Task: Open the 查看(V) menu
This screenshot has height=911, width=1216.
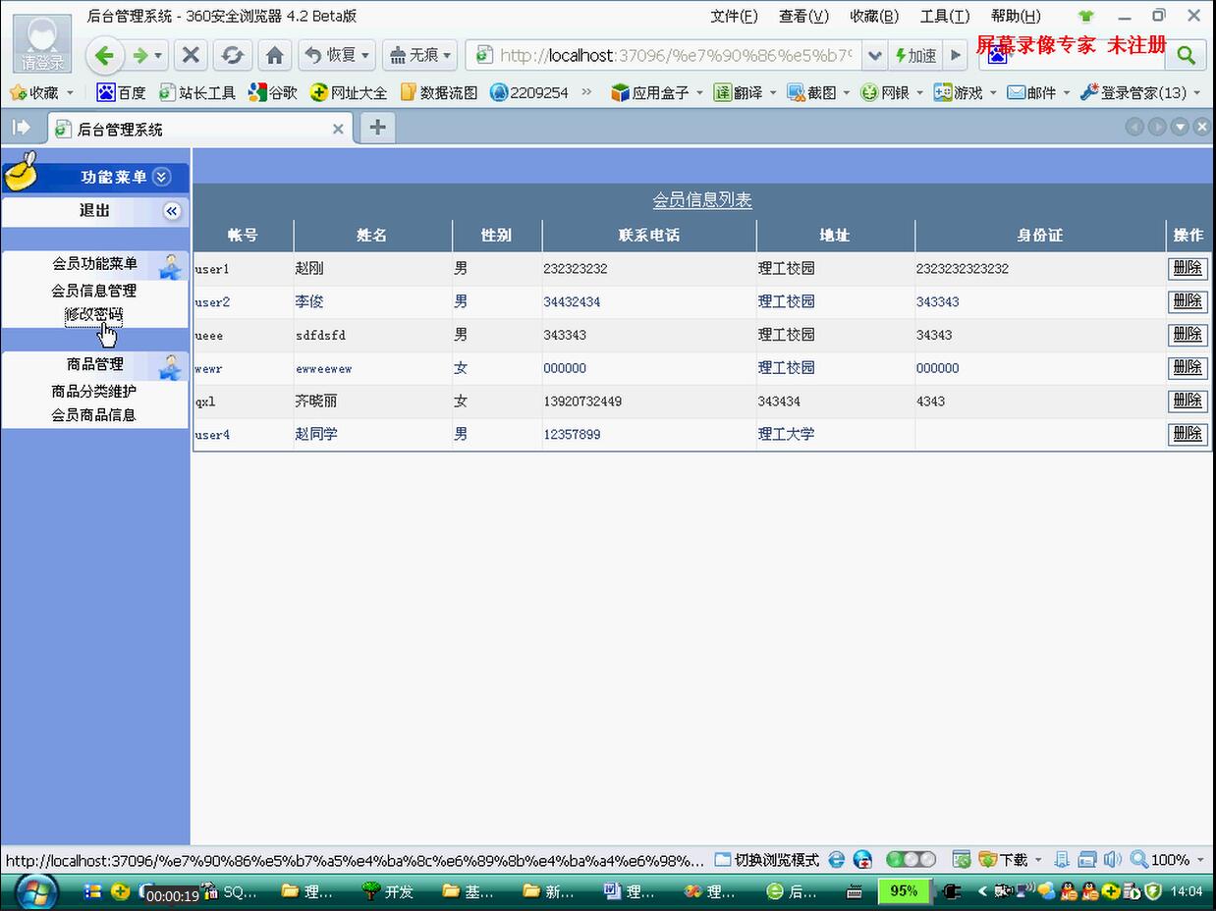Action: tap(803, 16)
